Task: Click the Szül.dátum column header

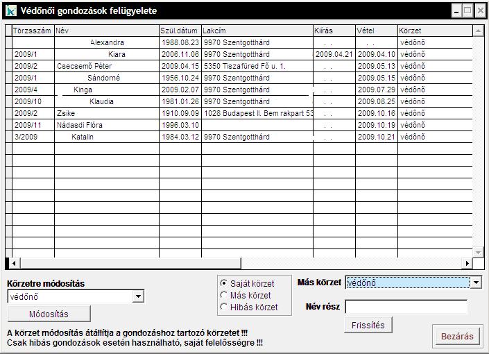Action: (179, 31)
